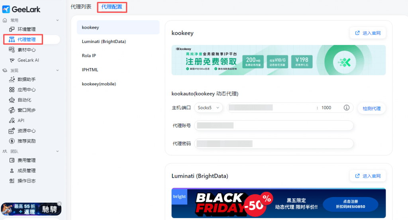Collapse the 常用 sidebar section

pyautogui.click(x=57, y=20)
